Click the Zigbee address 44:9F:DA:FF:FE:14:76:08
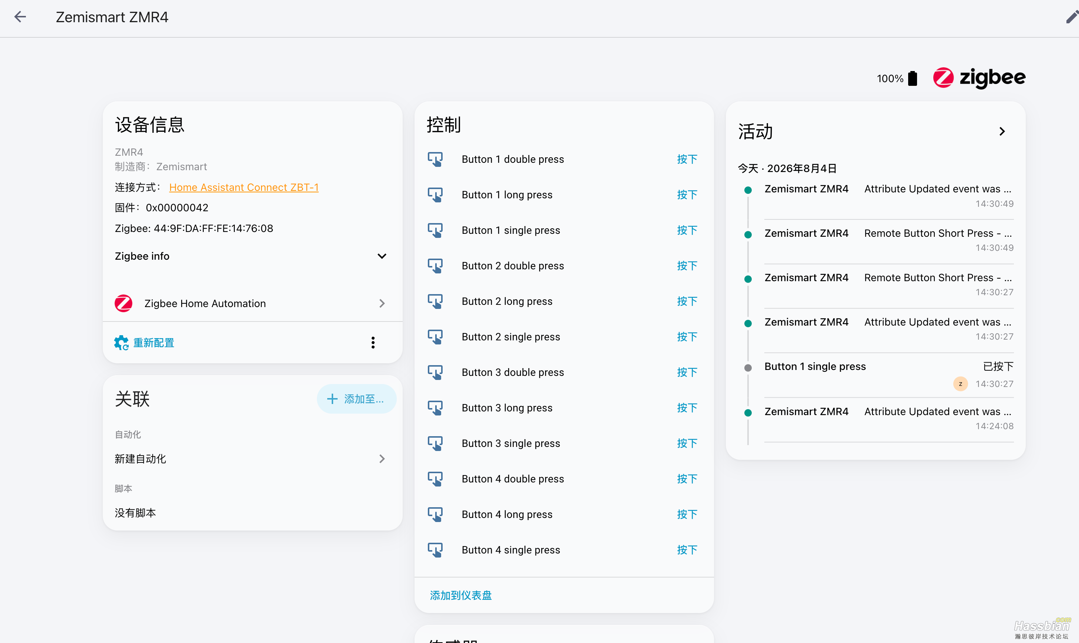 [x=213, y=228]
